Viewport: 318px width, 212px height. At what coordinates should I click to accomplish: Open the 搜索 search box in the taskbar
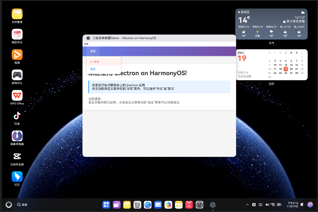pos(22,205)
